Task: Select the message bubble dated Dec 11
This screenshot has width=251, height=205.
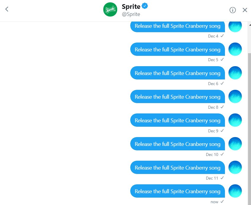Action: (177, 167)
